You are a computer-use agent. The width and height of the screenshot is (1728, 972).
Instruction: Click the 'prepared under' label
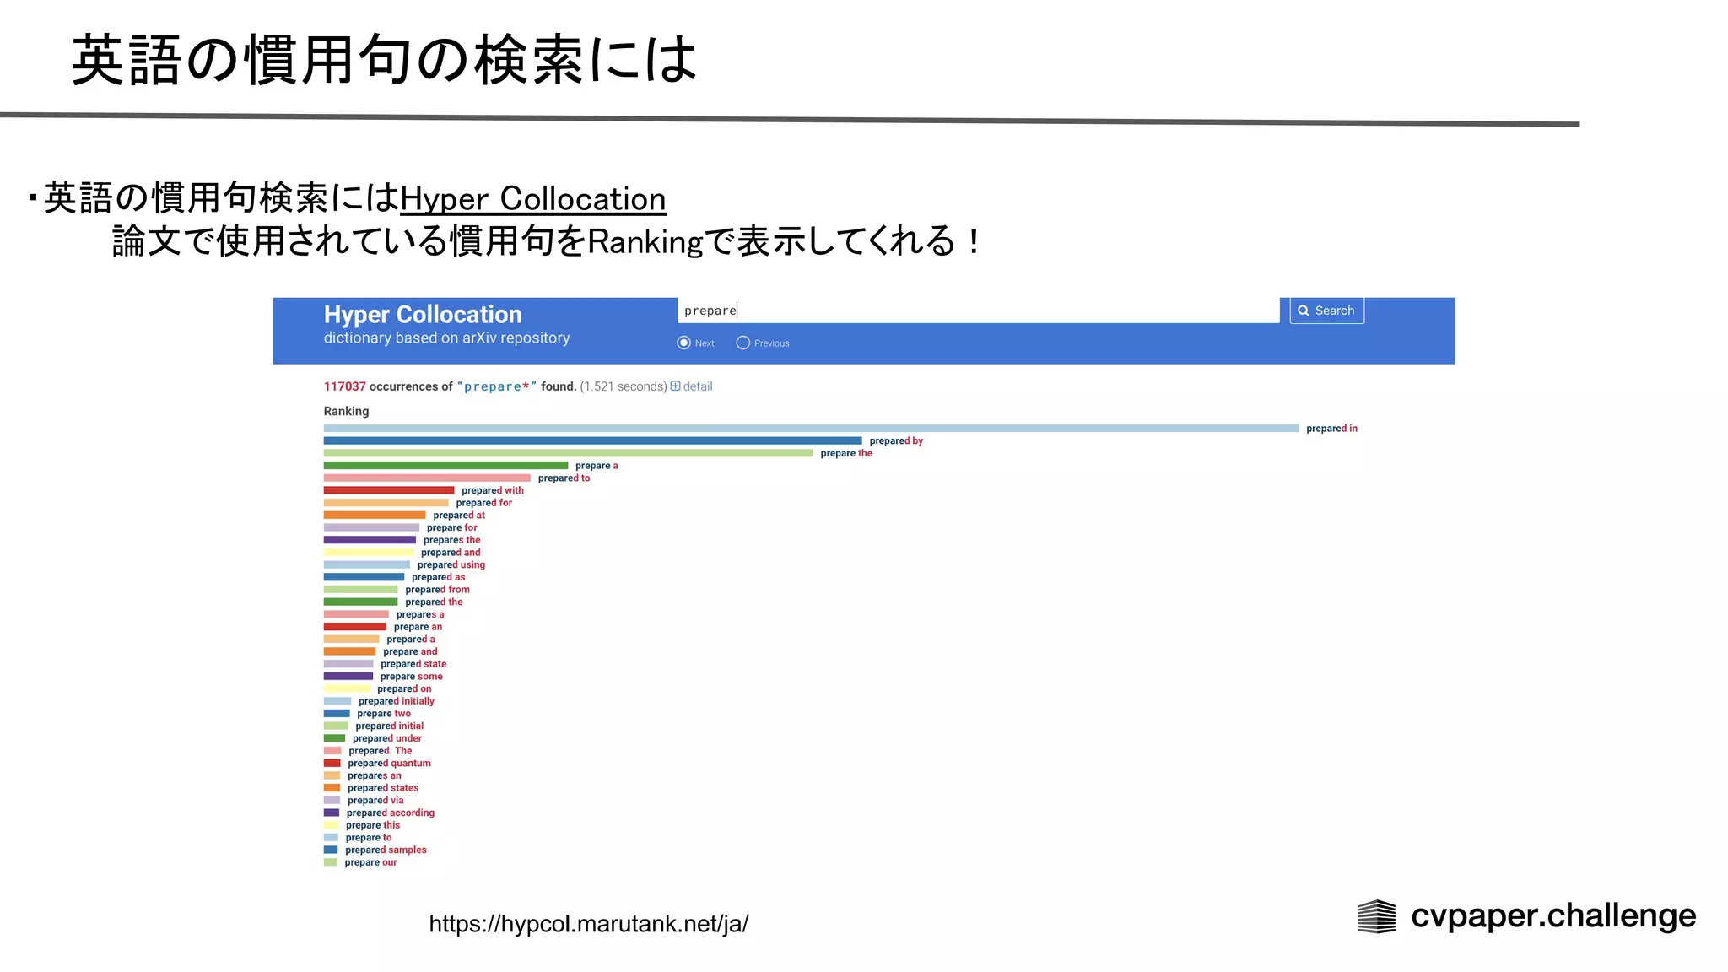[x=387, y=738]
